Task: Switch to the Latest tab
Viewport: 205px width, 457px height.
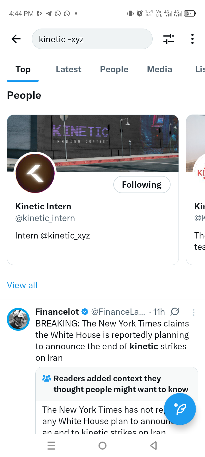Action: (x=69, y=69)
